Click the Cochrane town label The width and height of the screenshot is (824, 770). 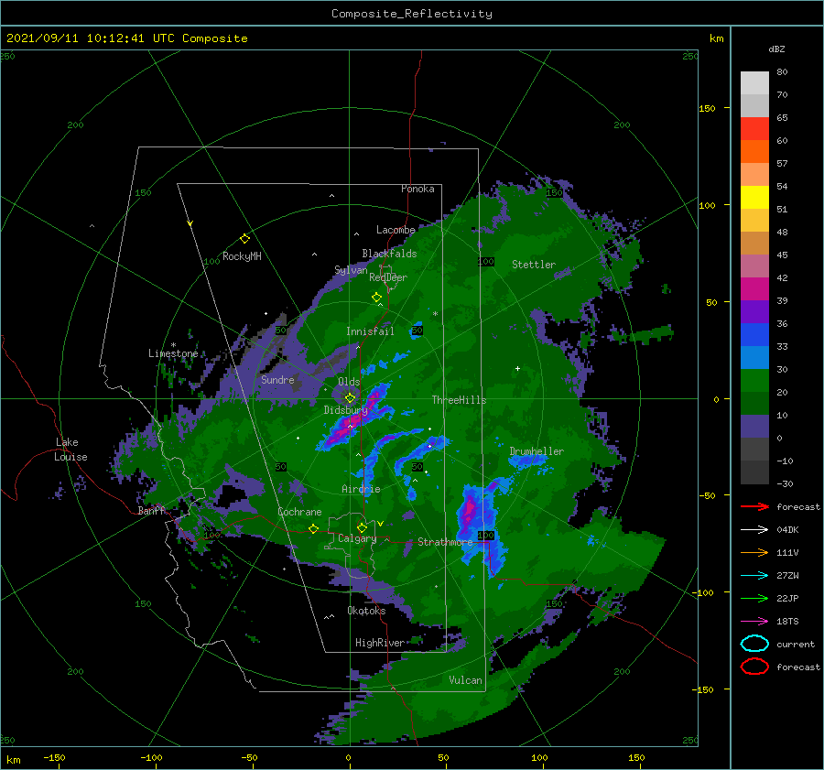point(299,512)
